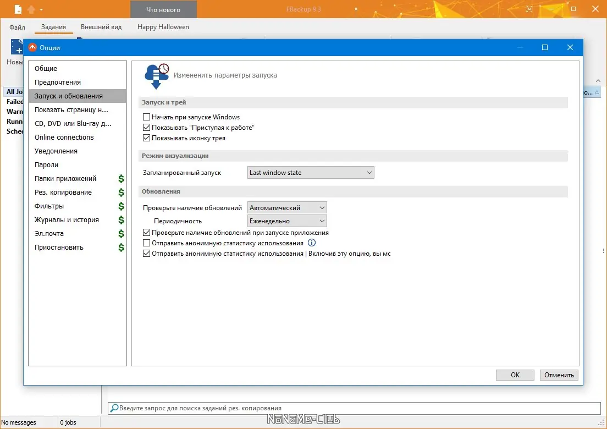Select Эл.почта in options sidebar

pyautogui.click(x=78, y=233)
